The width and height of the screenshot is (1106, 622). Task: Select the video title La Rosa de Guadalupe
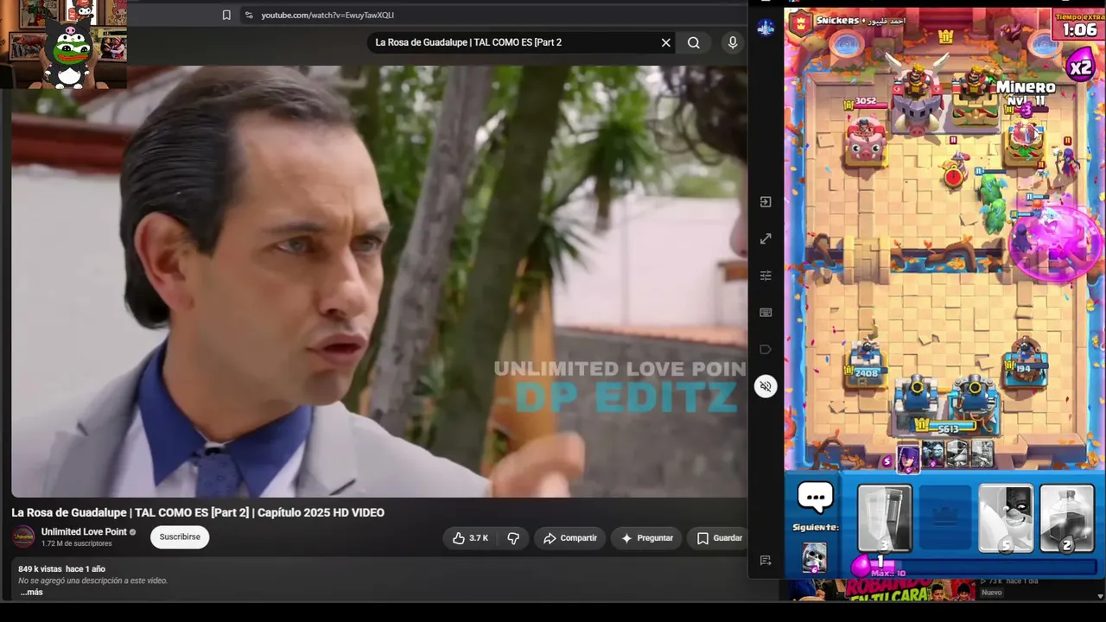pos(198,512)
